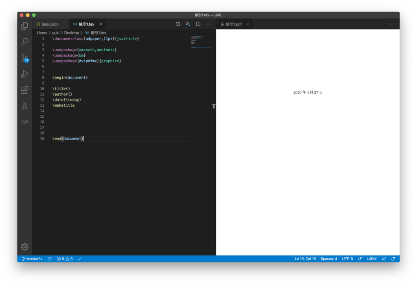Viewport: 417px width, 285px height.
Task: Select the LaTeX language mode
Action: pos(371,259)
